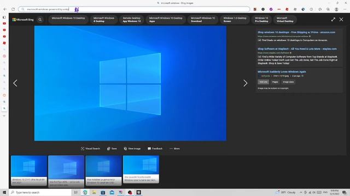Select 'Windows 1.0 Desktop Screen' chip

(235, 20)
